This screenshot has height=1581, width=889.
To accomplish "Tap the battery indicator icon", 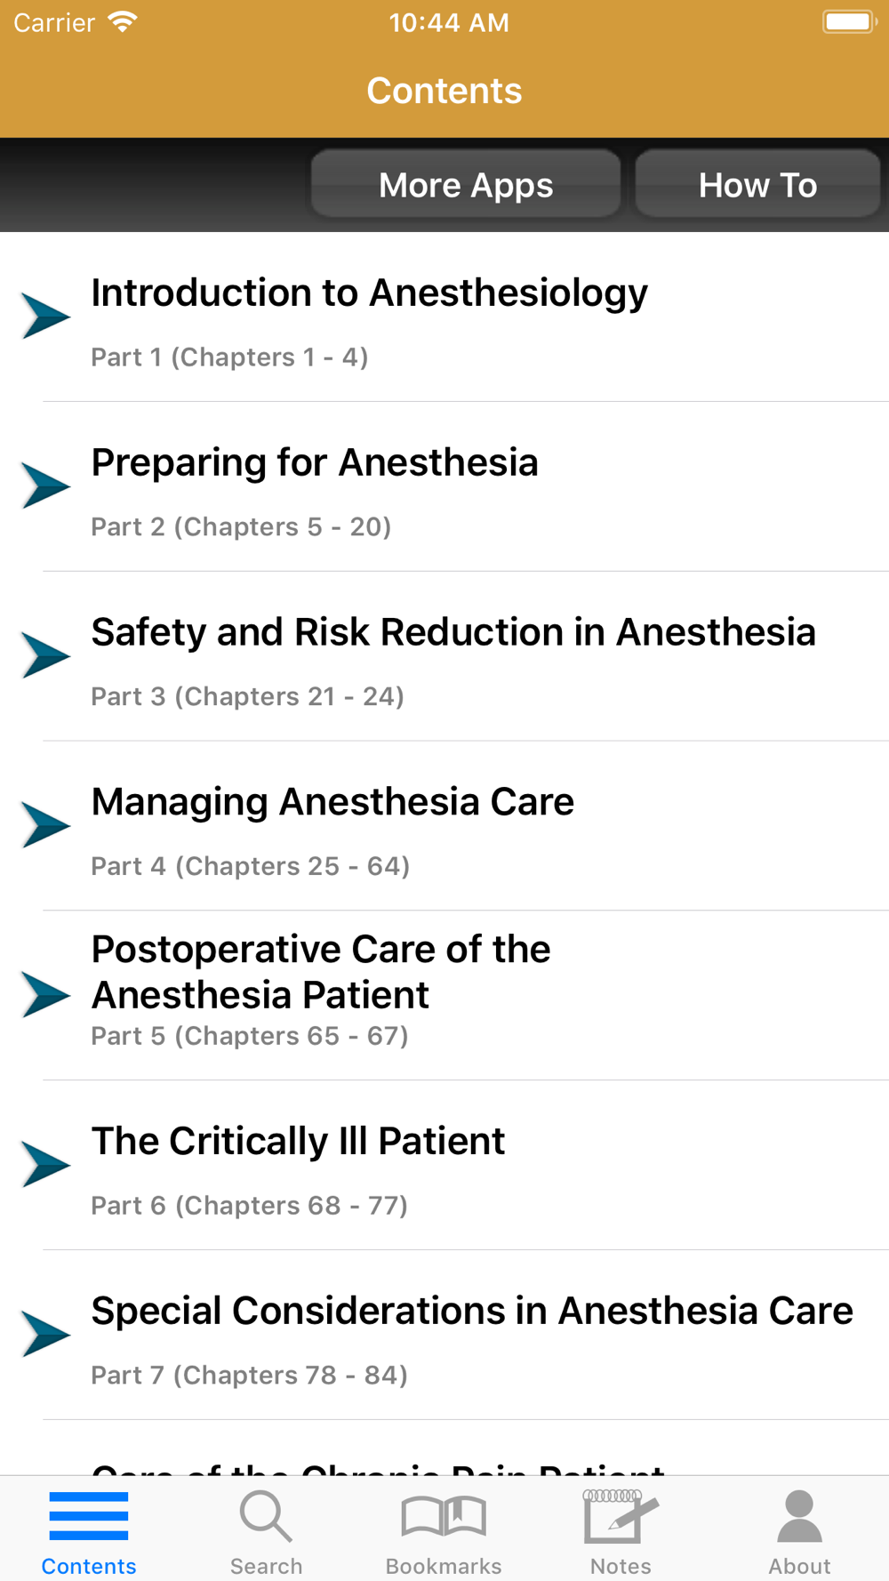I will point(849,22).
